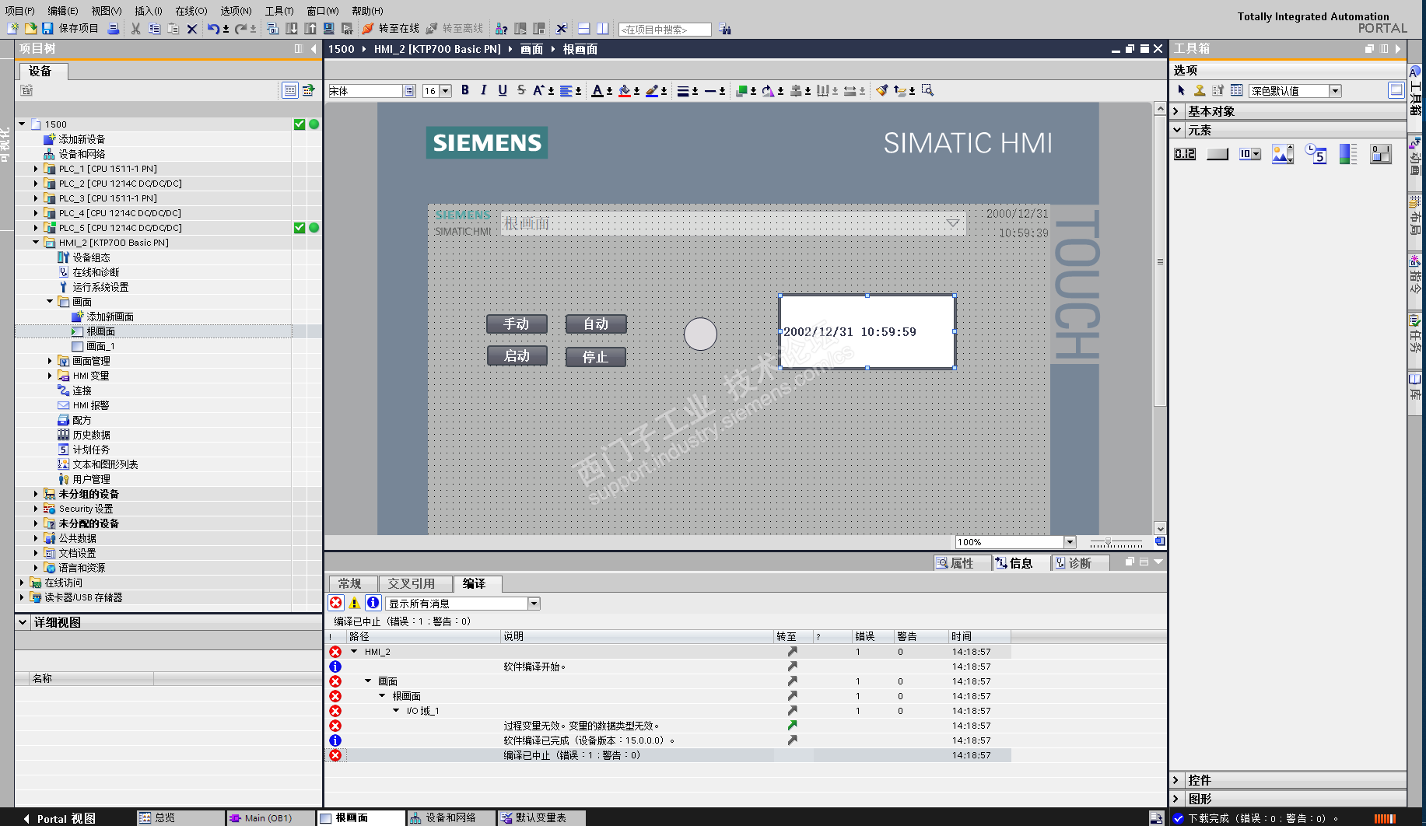This screenshot has width=1426, height=826.
Task: Toggle the error messages filter button
Action: (x=336, y=603)
